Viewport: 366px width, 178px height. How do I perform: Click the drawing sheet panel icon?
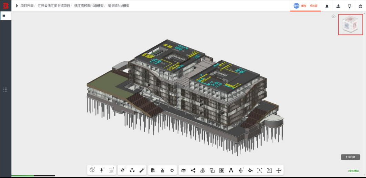click(163, 170)
